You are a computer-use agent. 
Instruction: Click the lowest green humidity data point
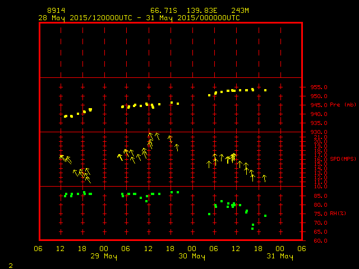[x=252, y=229]
